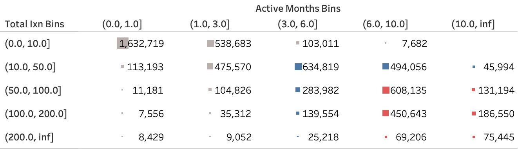This screenshot has height=149, width=518.
Task: Click the blue square next to 494,056
Action: pyautogui.click(x=386, y=67)
